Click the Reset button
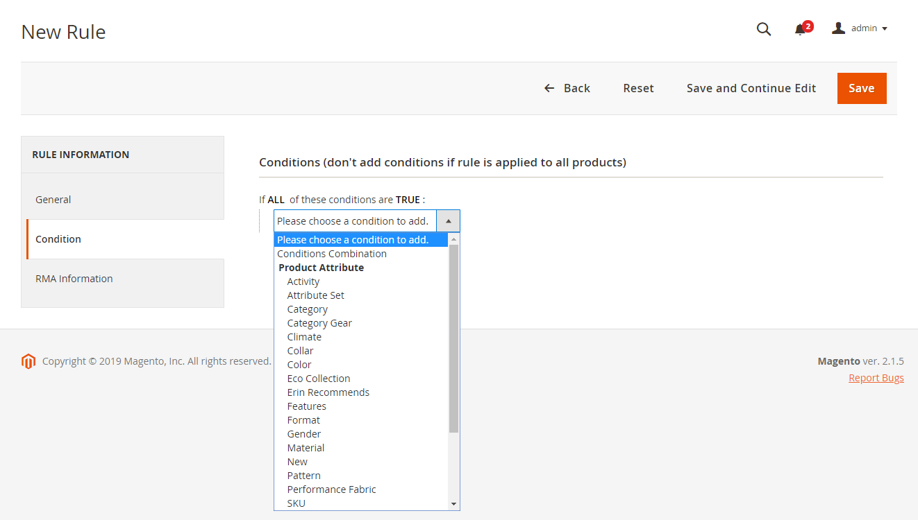The image size is (918, 520). click(x=638, y=88)
